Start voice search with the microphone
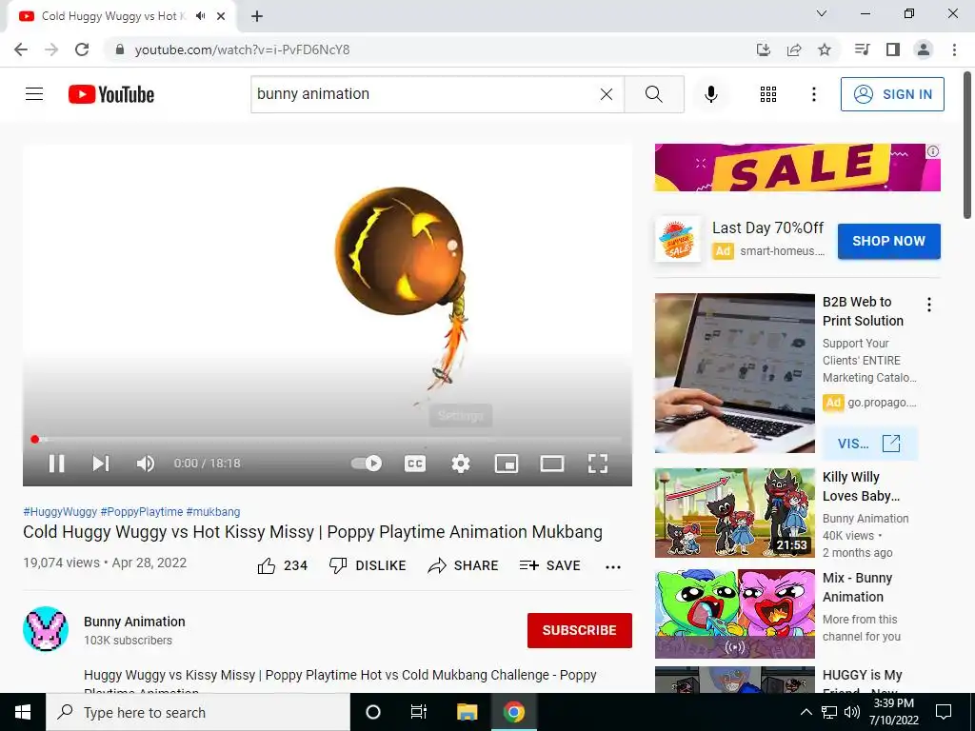Viewport: 975px width, 731px height. click(710, 94)
